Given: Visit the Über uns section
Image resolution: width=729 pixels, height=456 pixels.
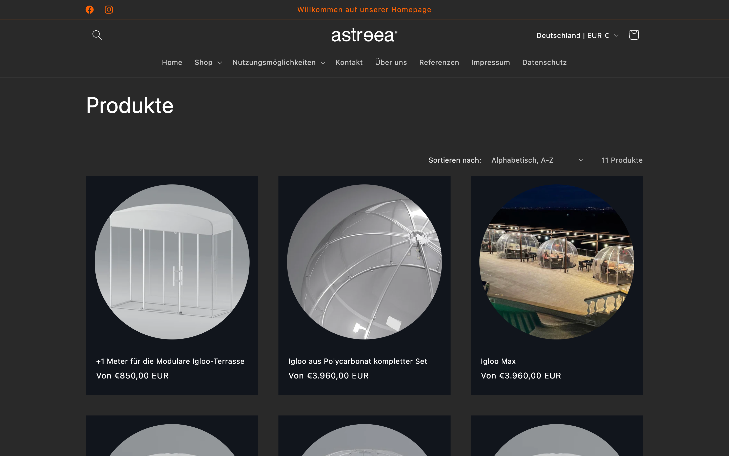Looking at the screenshot, I should [391, 62].
